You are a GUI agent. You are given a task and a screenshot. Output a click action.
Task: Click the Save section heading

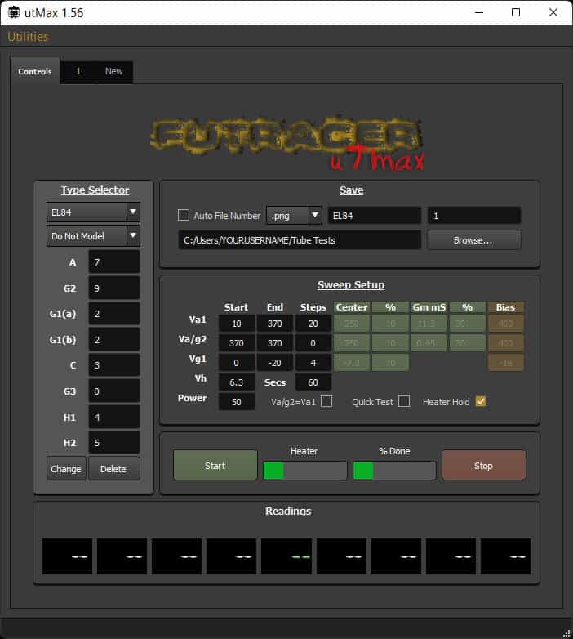[351, 190]
